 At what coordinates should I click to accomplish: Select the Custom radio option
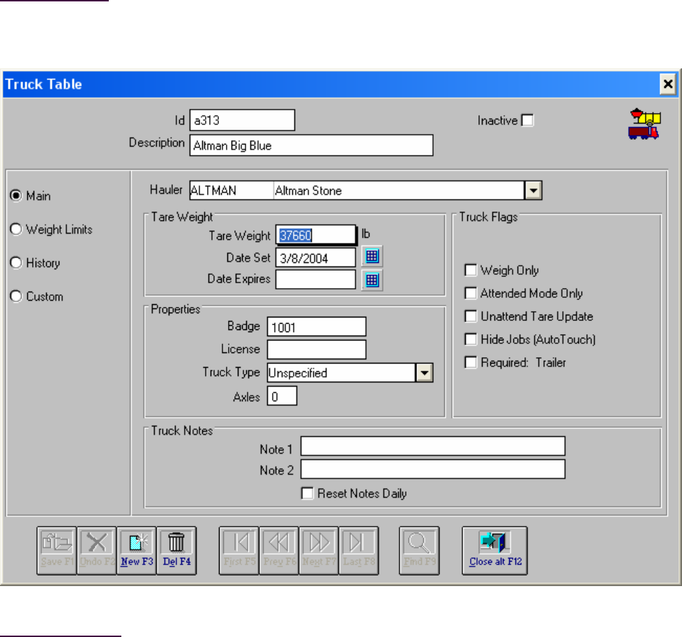(16, 297)
